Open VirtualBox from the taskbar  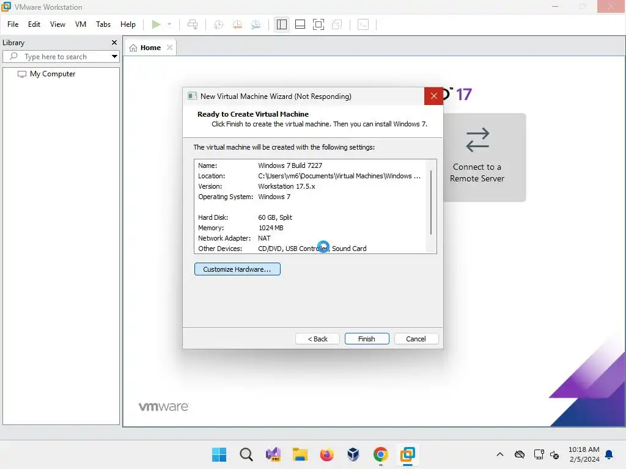[x=353, y=454]
